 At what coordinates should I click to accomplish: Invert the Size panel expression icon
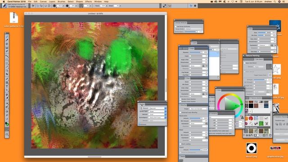tap(272, 45)
